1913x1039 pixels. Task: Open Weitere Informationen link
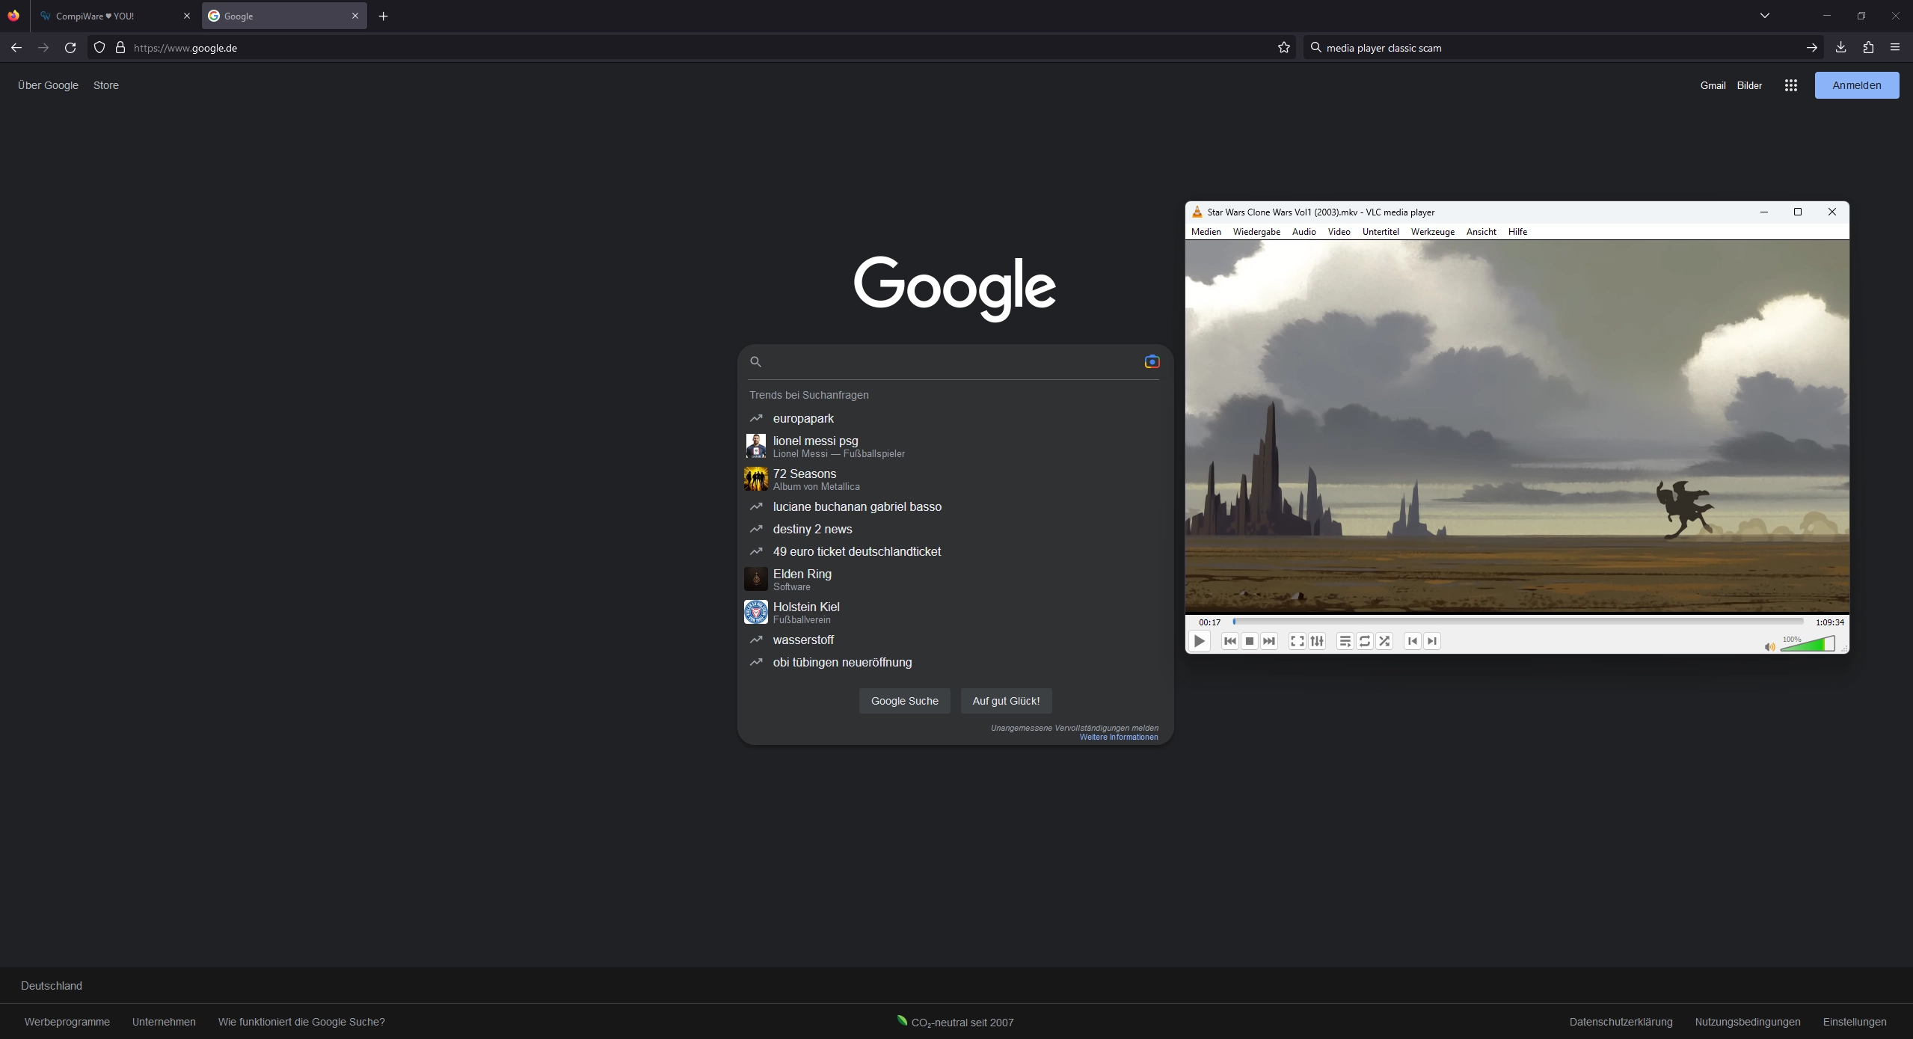point(1119,738)
